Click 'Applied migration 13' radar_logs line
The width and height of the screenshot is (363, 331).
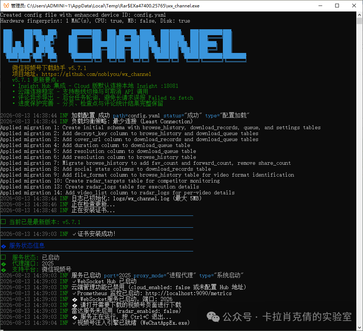click(99, 187)
